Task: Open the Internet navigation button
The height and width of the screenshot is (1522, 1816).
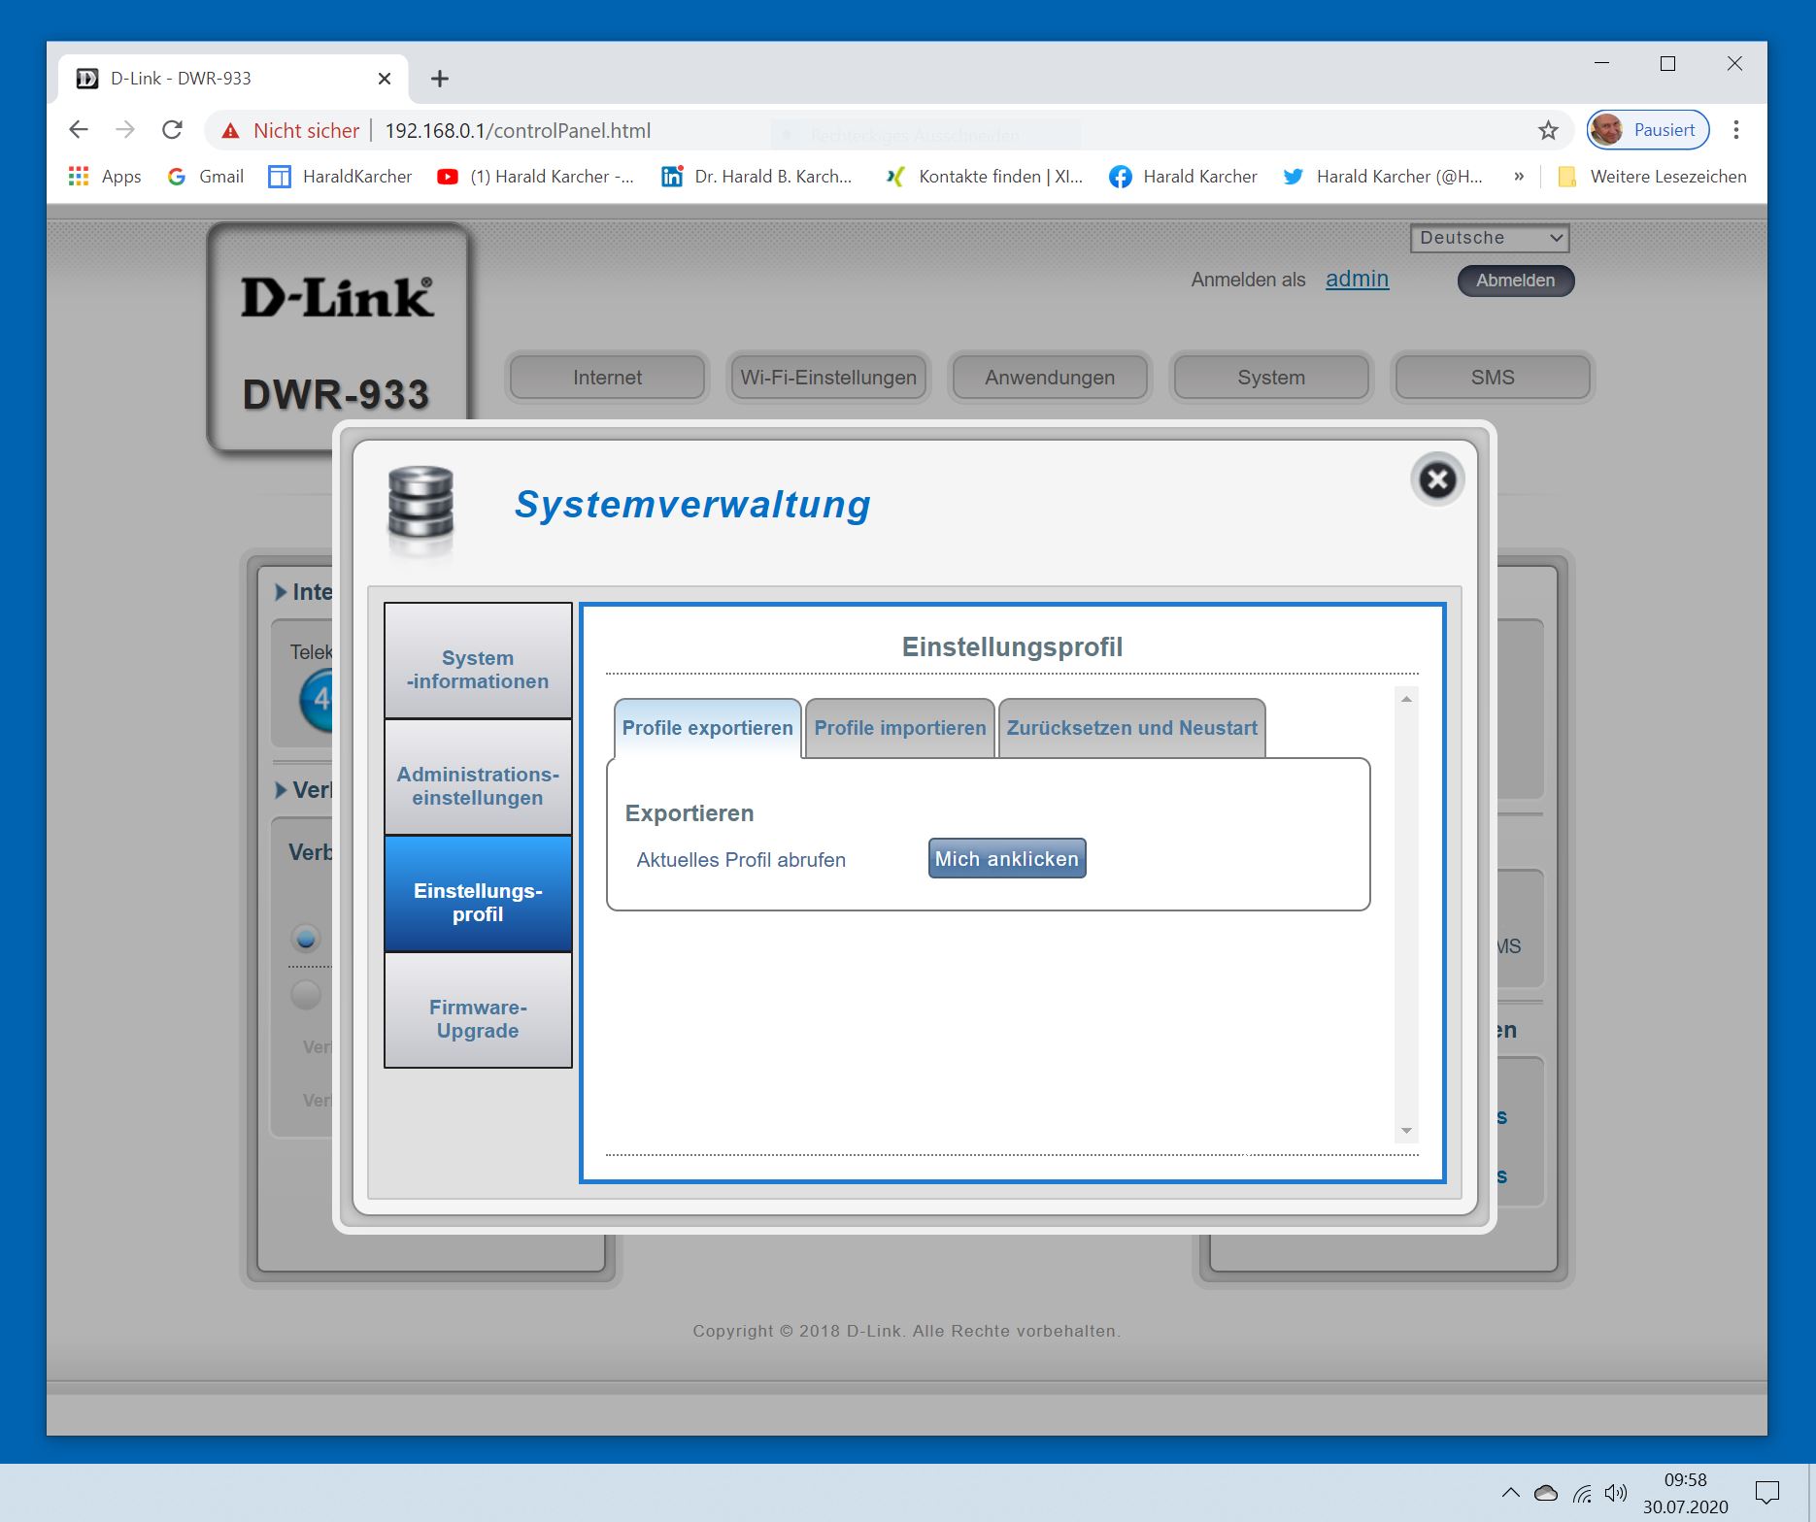Action: tap(608, 378)
